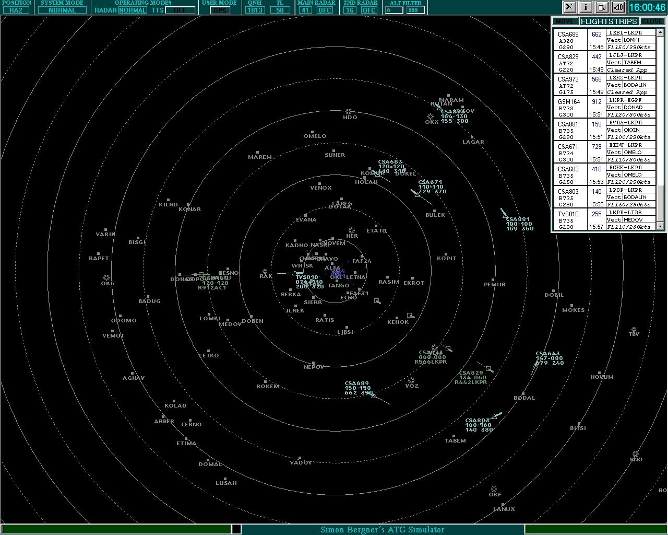
Task: Select the CSA671 flight strip callsign
Action: 568,147
